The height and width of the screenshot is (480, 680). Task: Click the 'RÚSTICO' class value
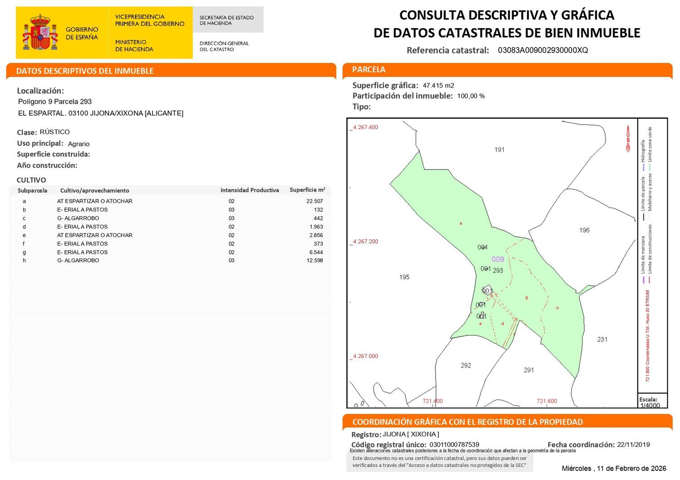55,132
